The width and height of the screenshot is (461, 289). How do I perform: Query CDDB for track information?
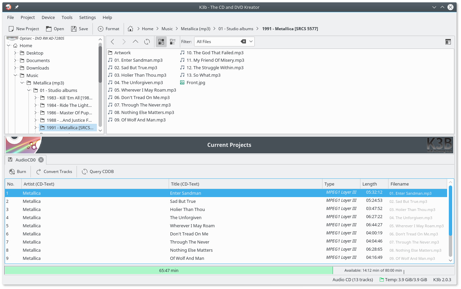tap(98, 172)
